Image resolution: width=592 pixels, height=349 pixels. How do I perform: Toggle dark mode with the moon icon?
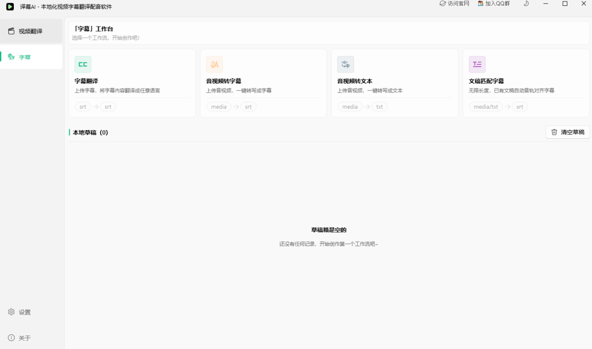[526, 3]
